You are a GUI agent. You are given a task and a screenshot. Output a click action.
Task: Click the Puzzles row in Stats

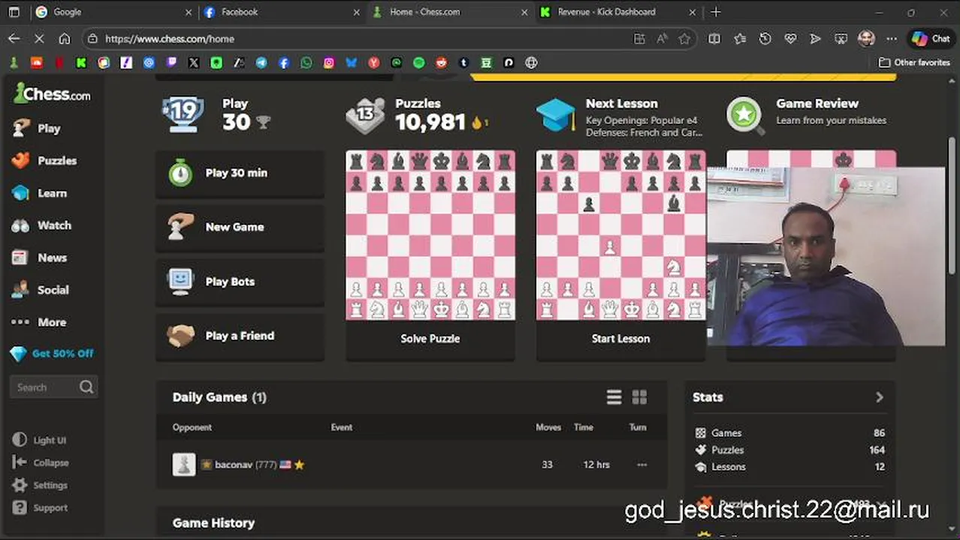point(790,450)
